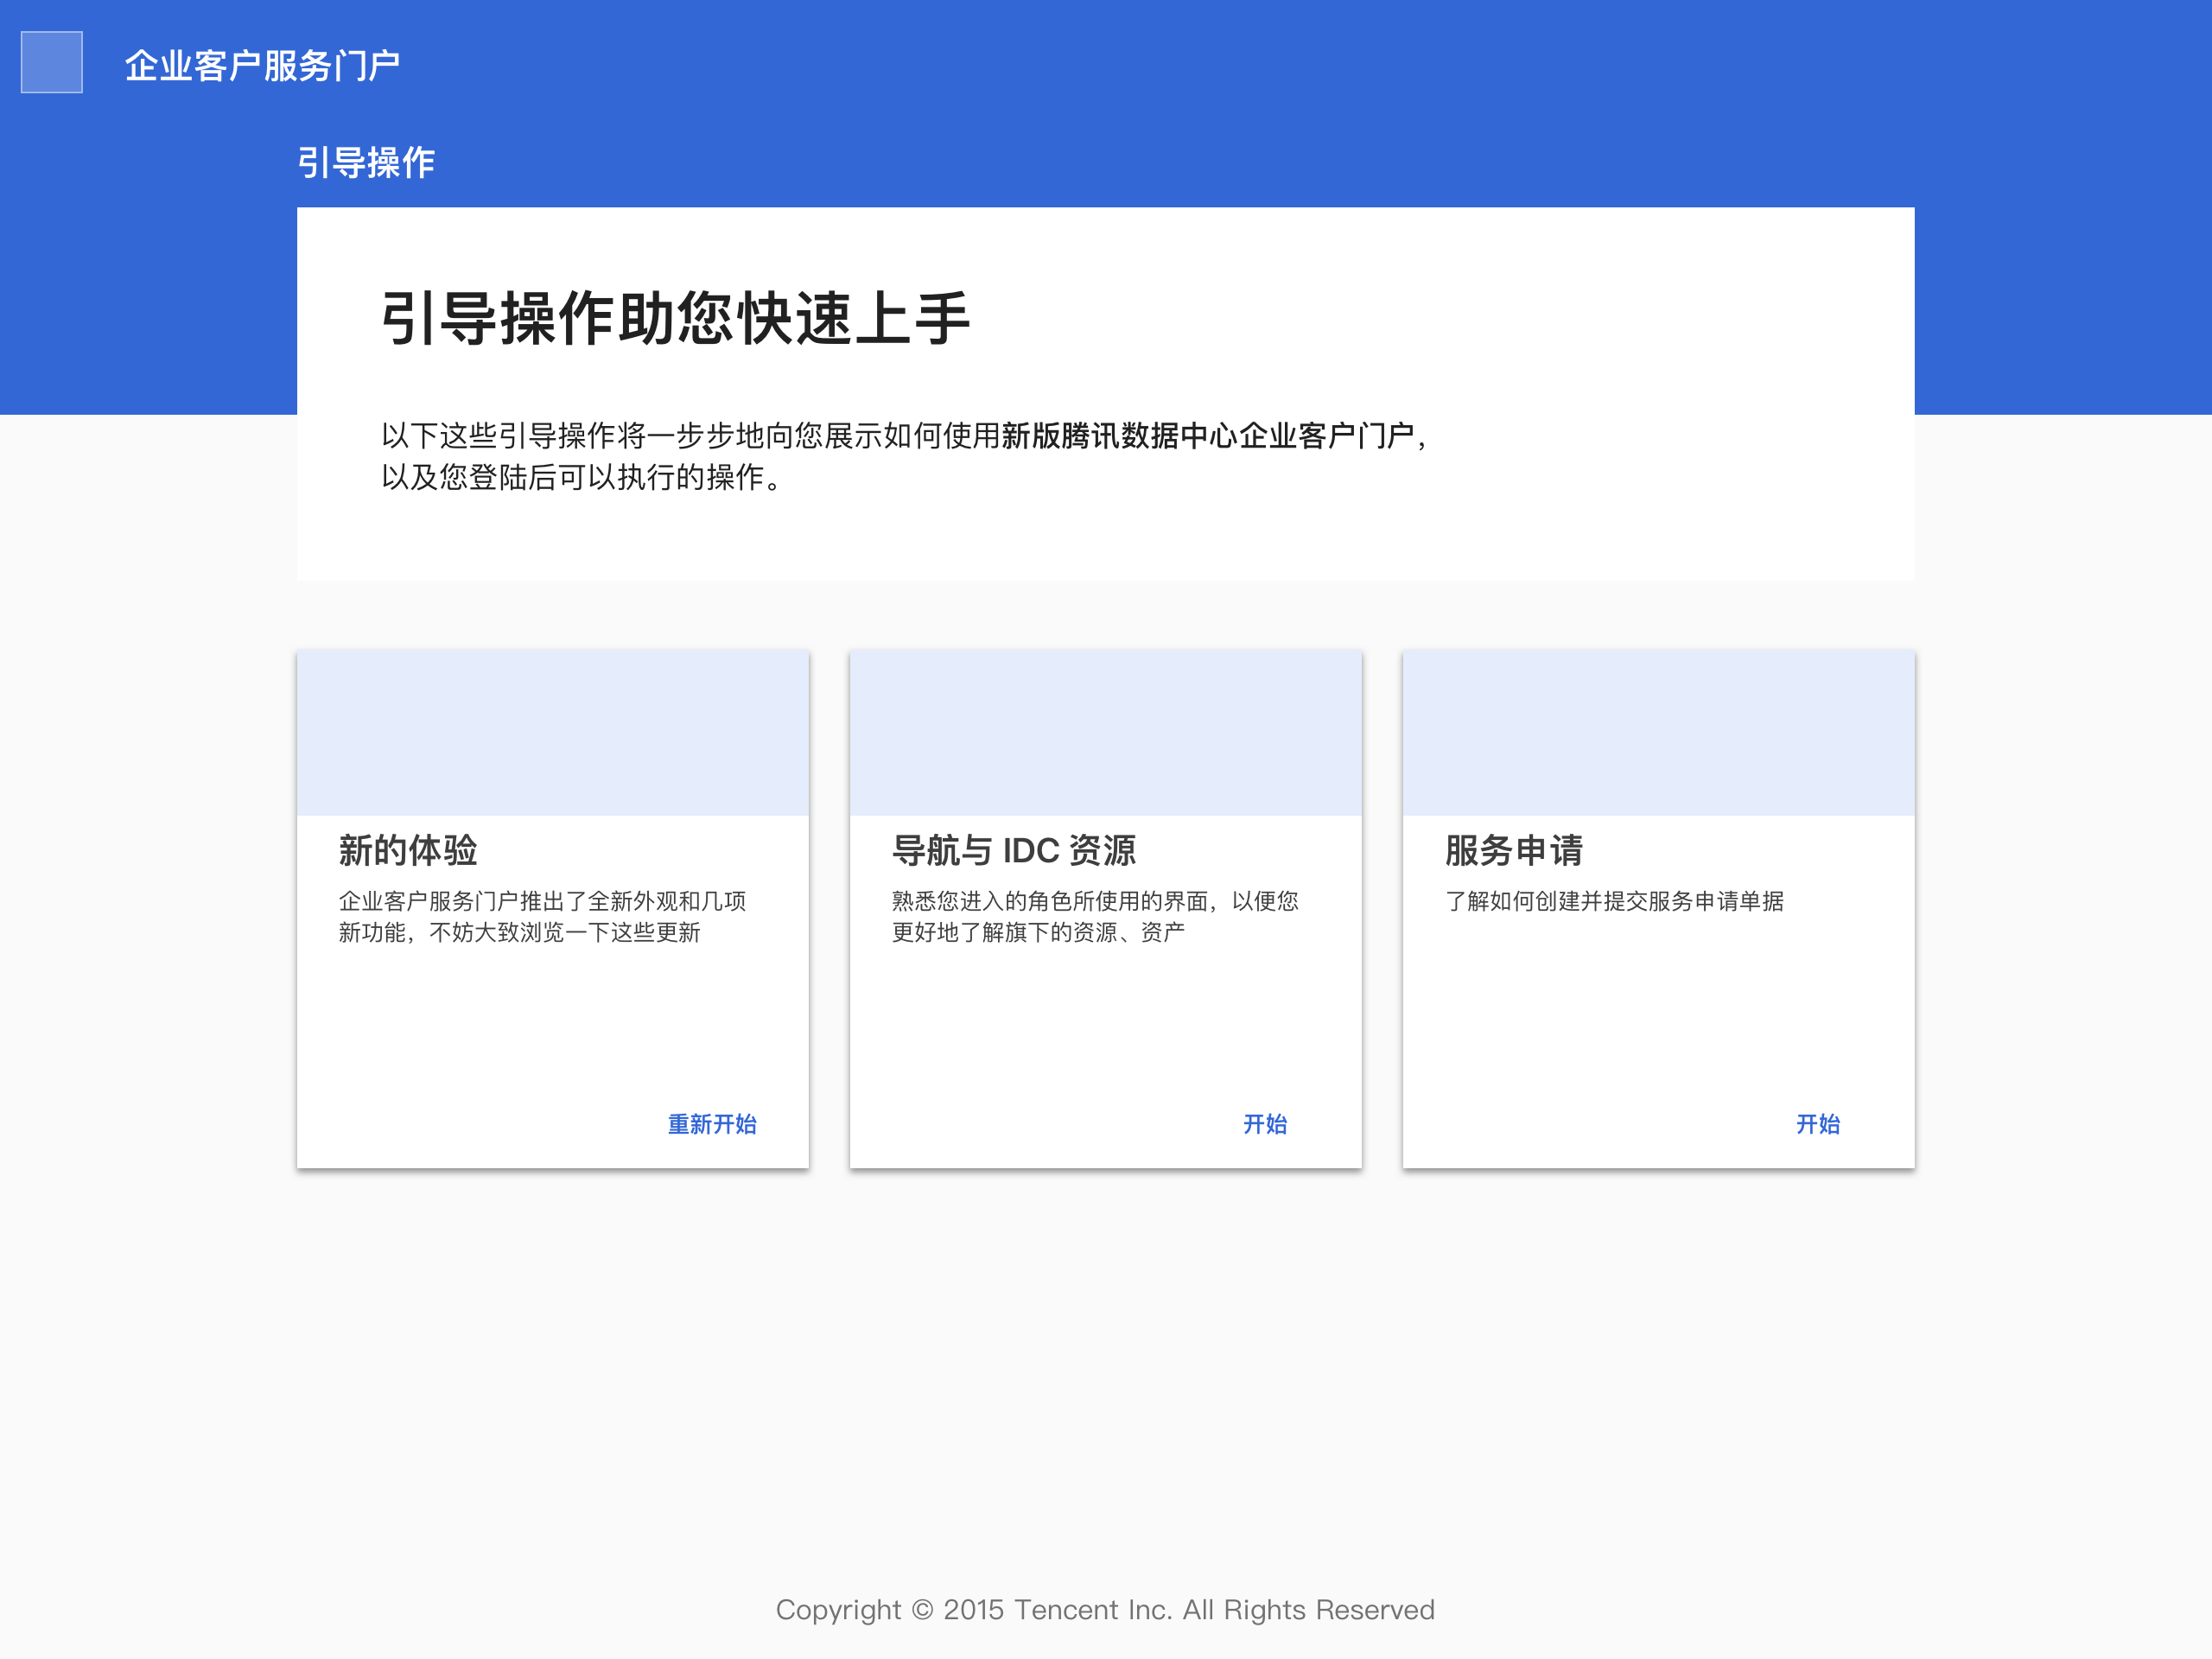Click the 服务申请 card image banner
Image resolution: width=2212 pixels, height=1659 pixels.
tap(1659, 733)
